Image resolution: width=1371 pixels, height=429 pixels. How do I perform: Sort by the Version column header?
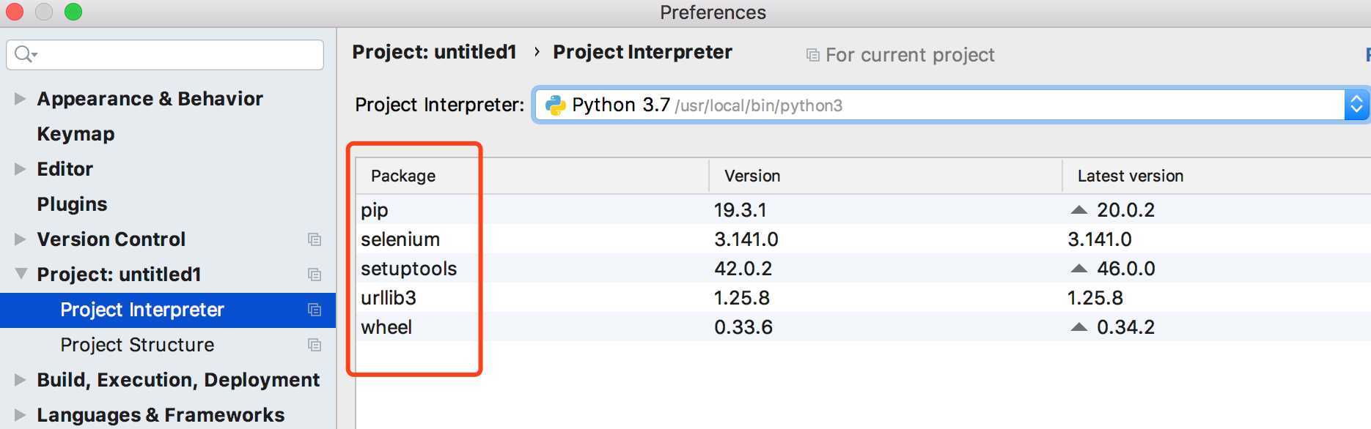[x=886, y=176]
